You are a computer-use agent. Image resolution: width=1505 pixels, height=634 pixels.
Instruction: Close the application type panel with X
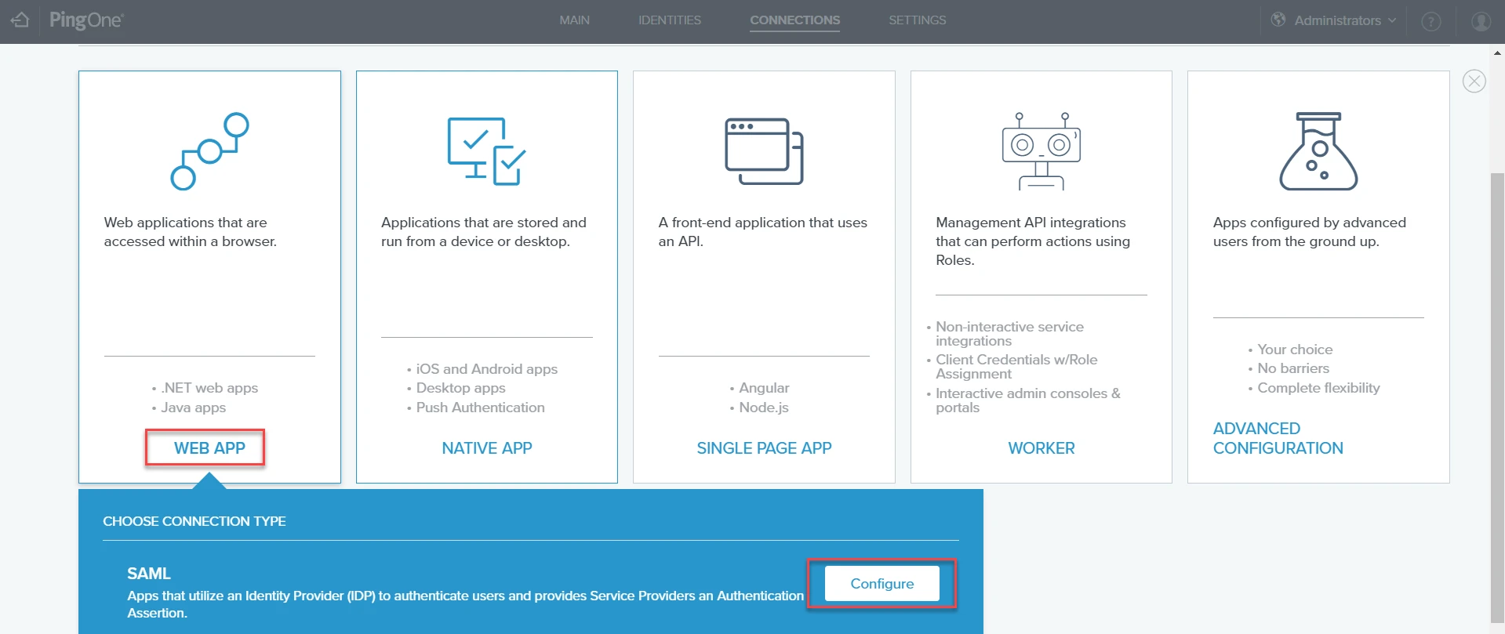coord(1474,81)
